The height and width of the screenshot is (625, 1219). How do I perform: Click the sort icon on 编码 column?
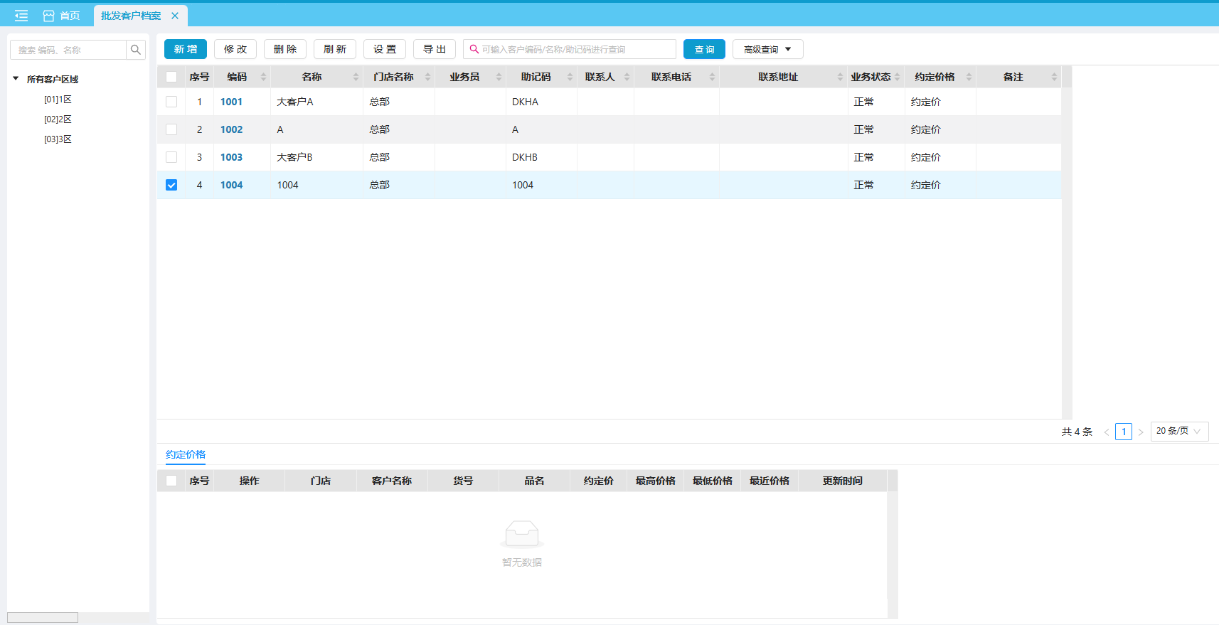coord(263,77)
